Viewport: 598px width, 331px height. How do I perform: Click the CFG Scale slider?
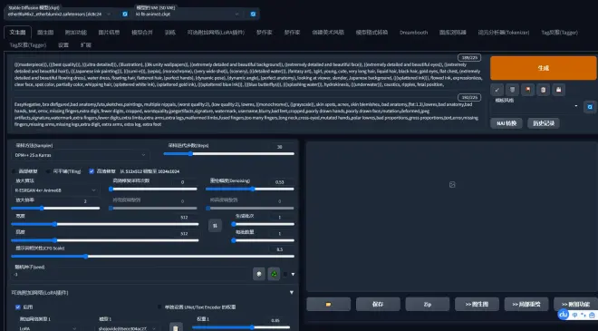(x=152, y=256)
